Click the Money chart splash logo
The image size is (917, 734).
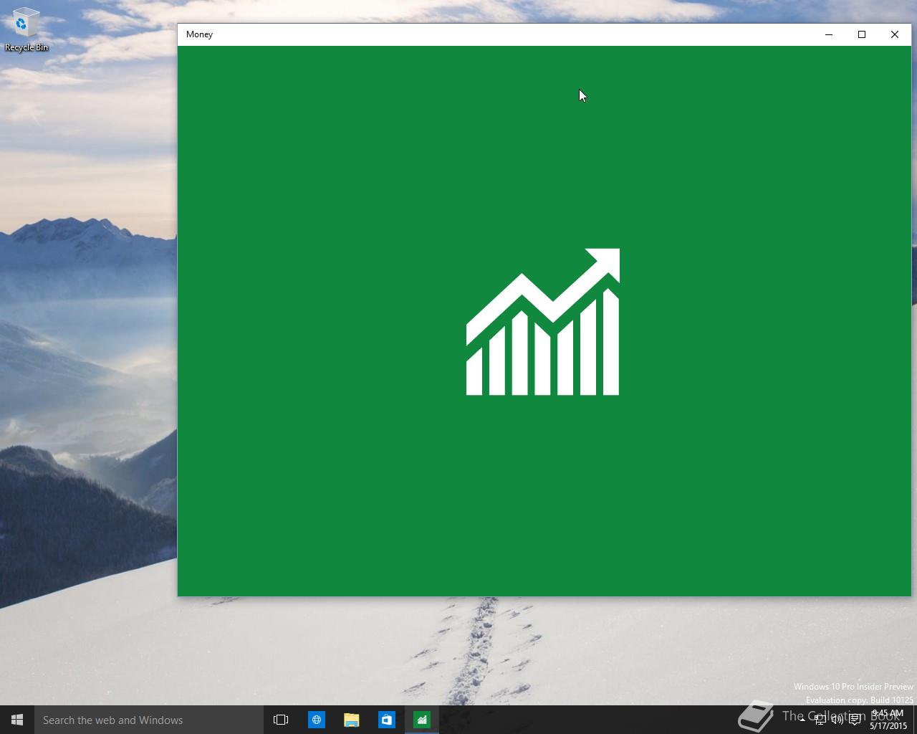point(543,322)
